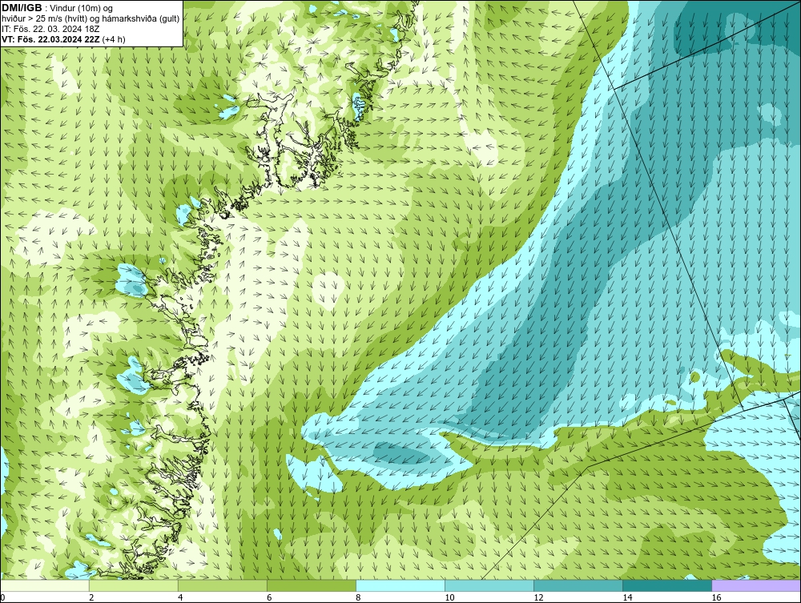Screen dimensions: 801x603
Task: Click the '2' tick label on the scale
Action: 91,597
